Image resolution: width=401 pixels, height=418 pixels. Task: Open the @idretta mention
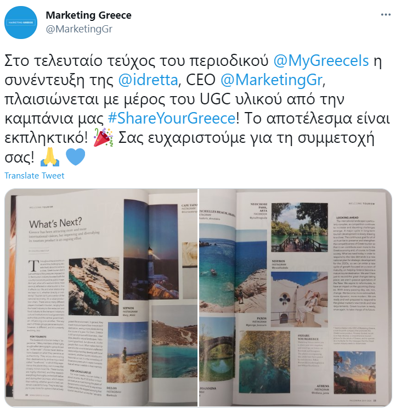pyautogui.click(x=148, y=80)
